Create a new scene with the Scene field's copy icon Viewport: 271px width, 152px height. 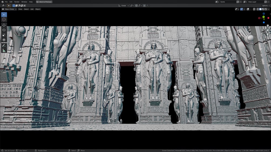coord(238,2)
